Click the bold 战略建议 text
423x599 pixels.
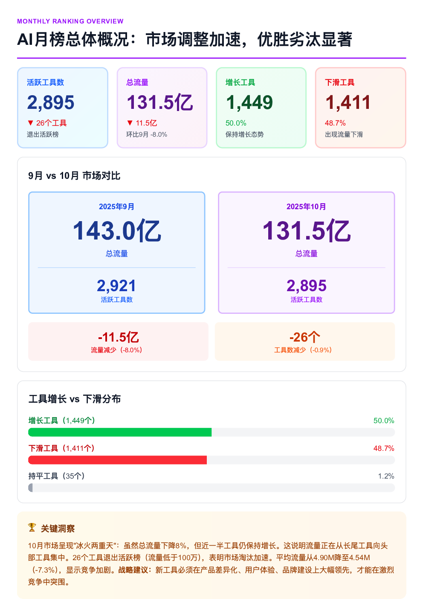tap(134, 570)
